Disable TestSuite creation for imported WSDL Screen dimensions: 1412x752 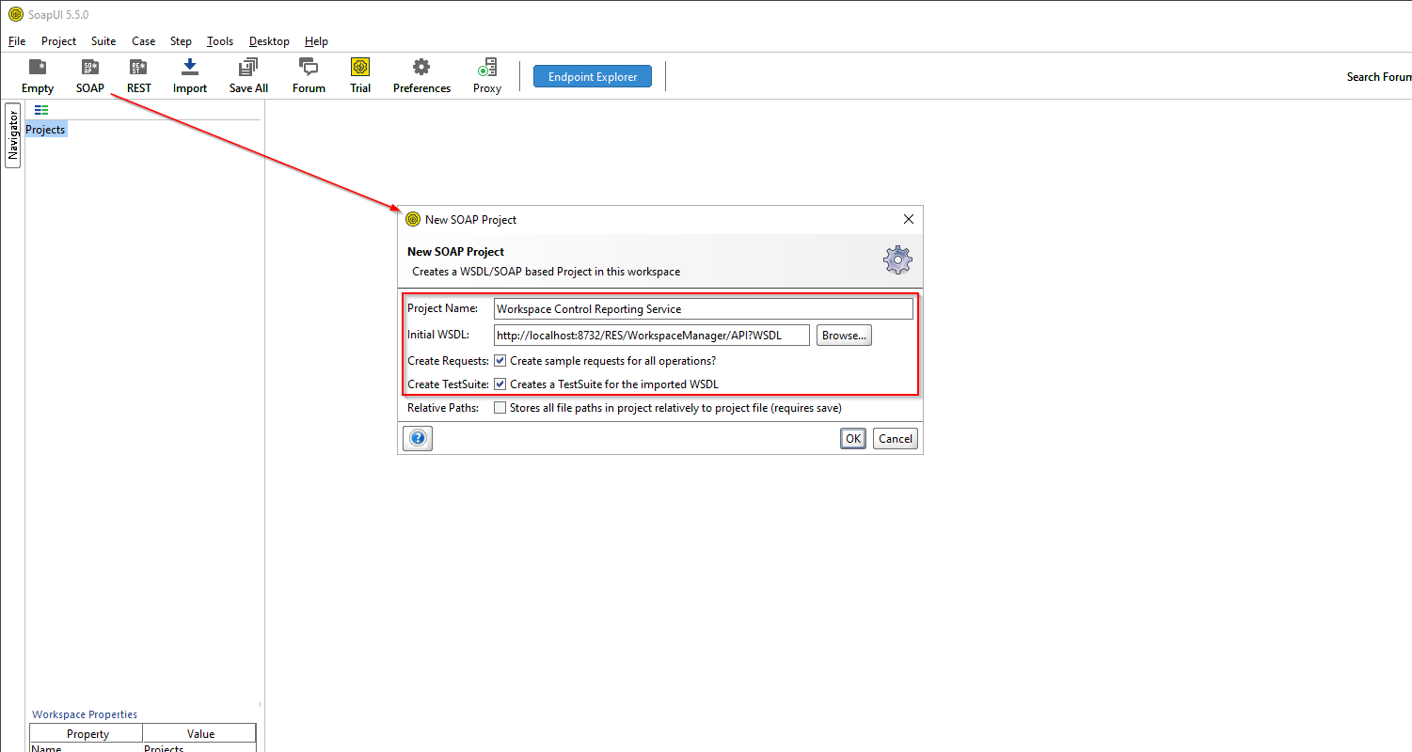click(x=500, y=384)
